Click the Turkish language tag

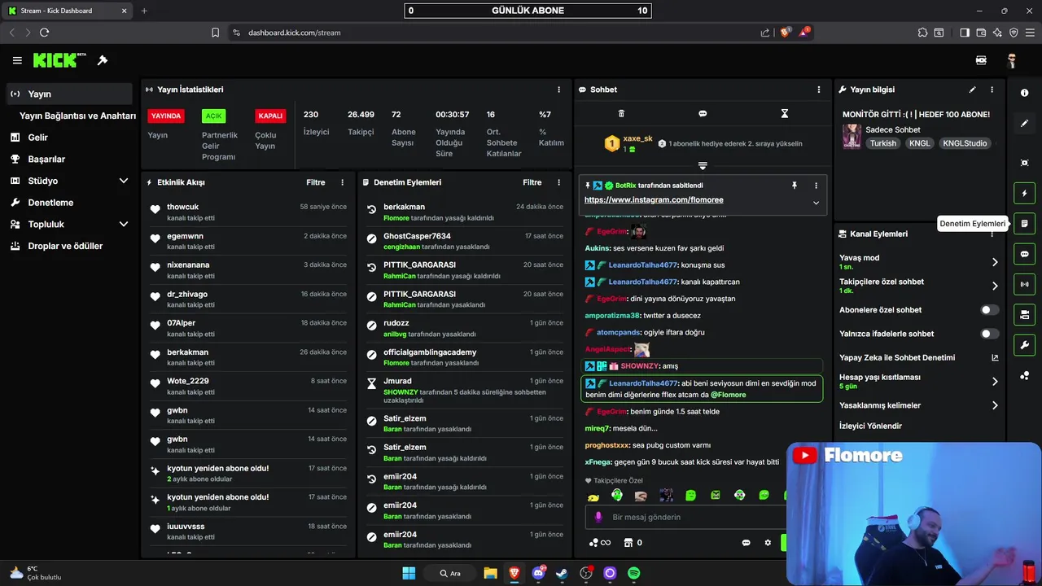[x=882, y=143]
